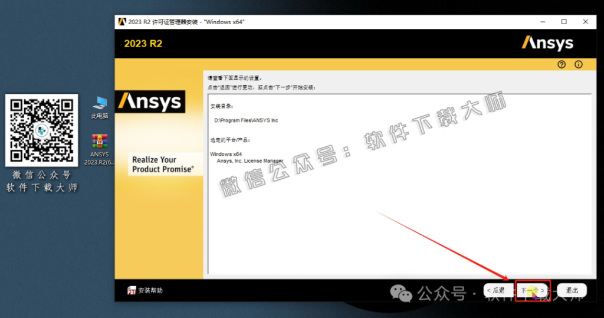604x318 pixels.
Task: Close the license manager installer window
Action: (586, 22)
